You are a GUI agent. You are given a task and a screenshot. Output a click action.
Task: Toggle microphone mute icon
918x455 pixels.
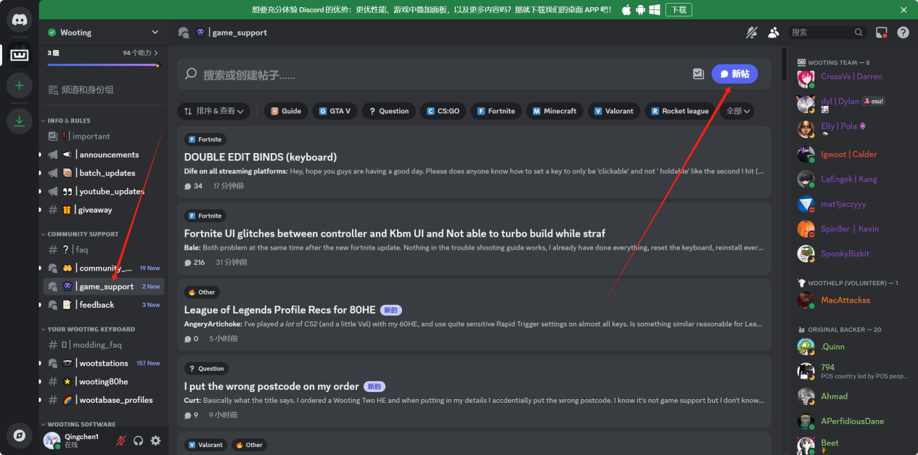point(120,440)
